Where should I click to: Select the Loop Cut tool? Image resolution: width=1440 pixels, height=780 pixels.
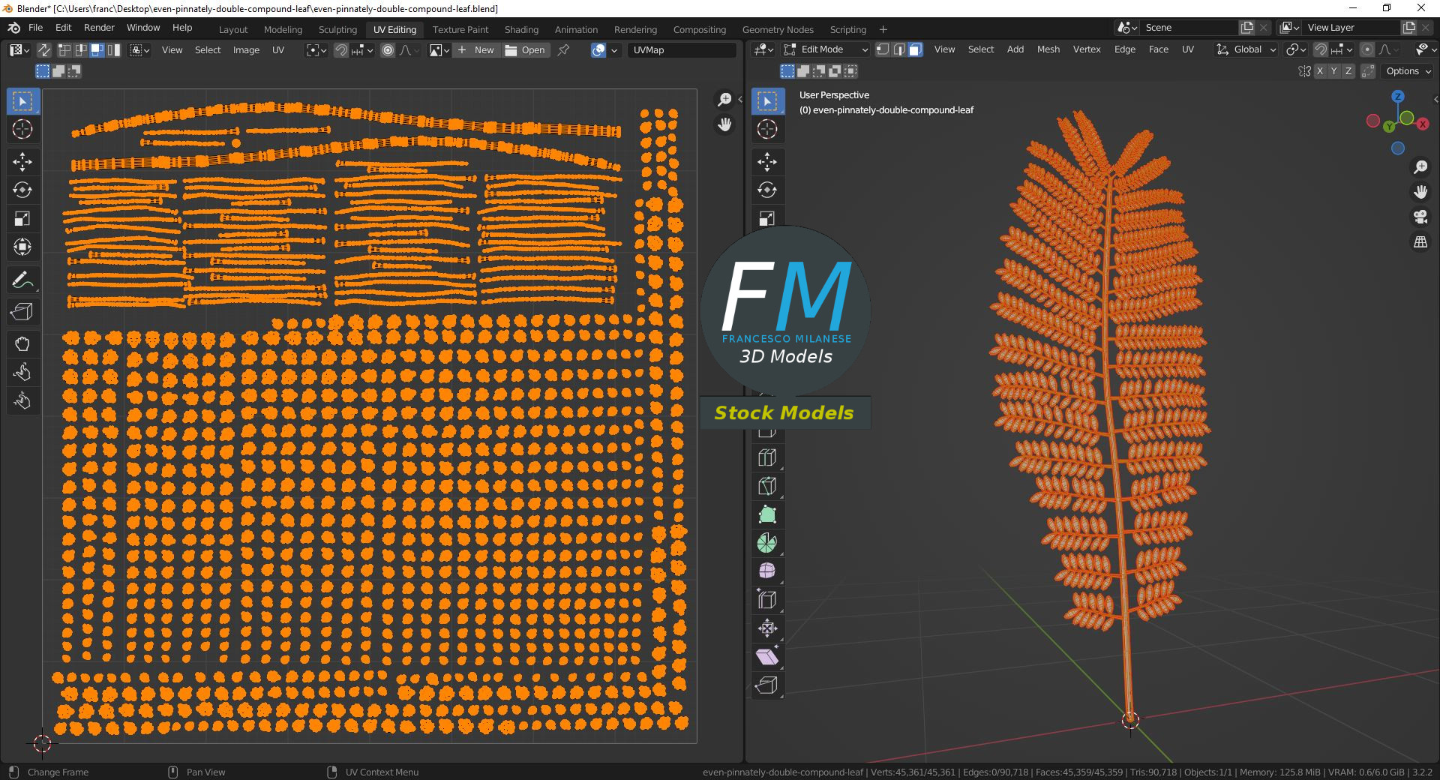(767, 457)
